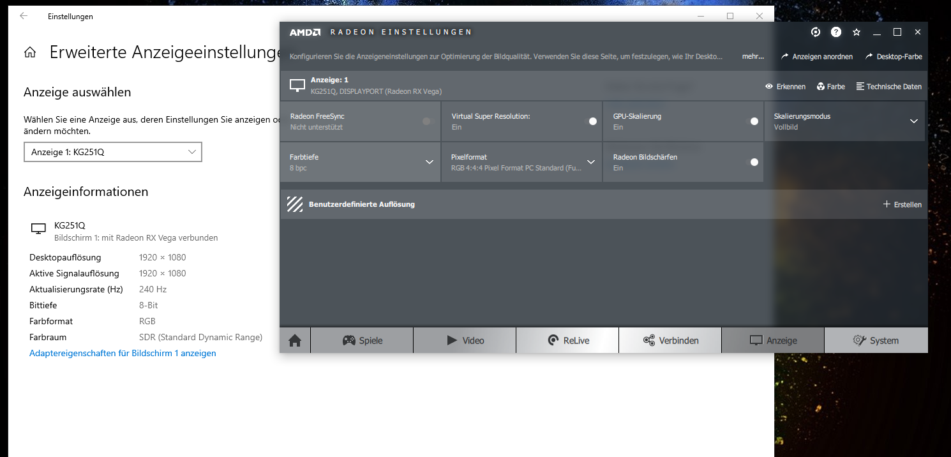Click the SDR (Standard Dynamic Range) text
The height and width of the screenshot is (457, 951).
200,337
